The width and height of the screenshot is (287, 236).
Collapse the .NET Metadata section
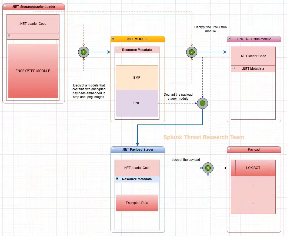pos(233,69)
